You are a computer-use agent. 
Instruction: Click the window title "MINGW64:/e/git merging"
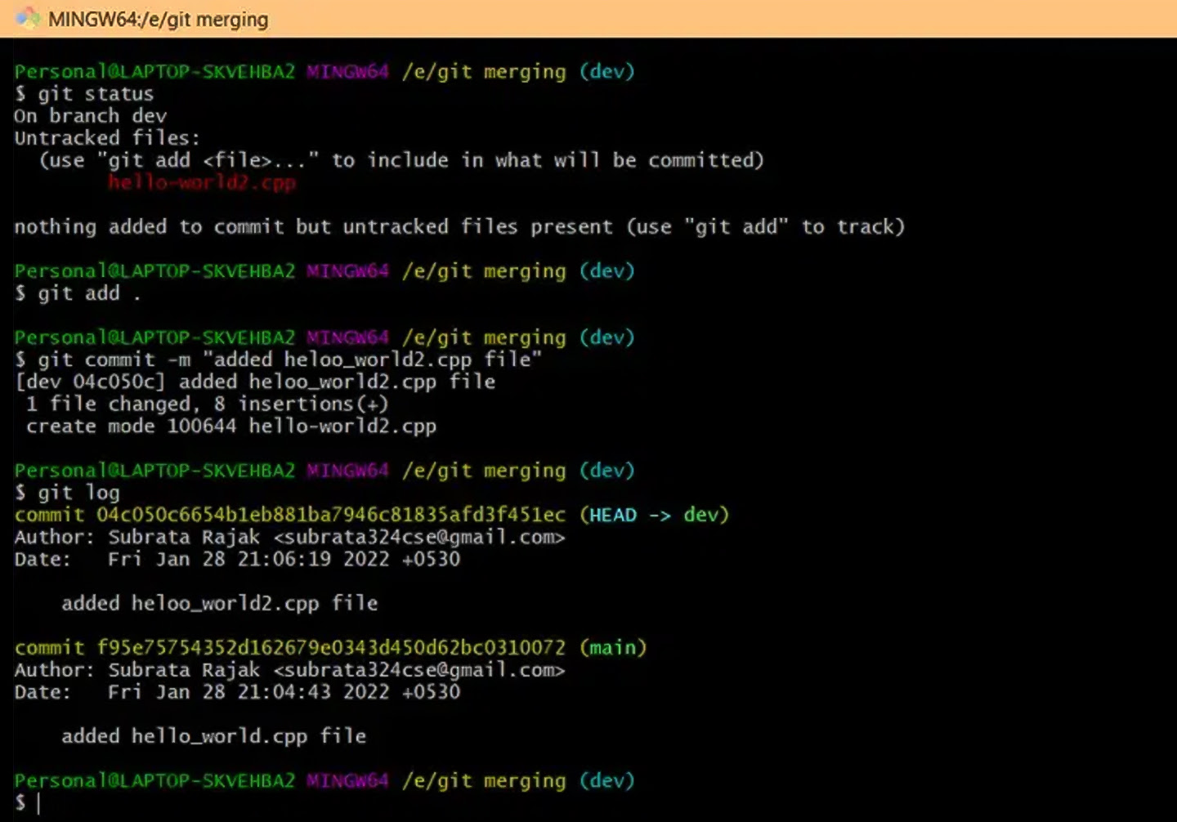(x=158, y=19)
